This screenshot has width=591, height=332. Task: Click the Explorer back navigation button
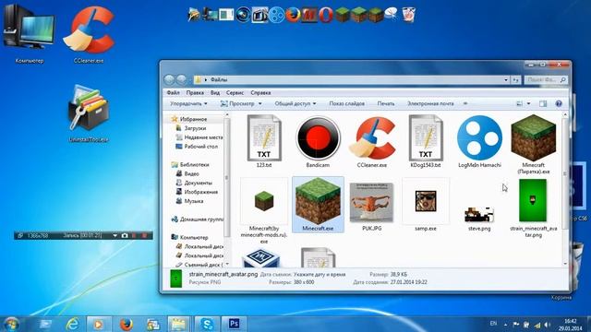point(169,79)
